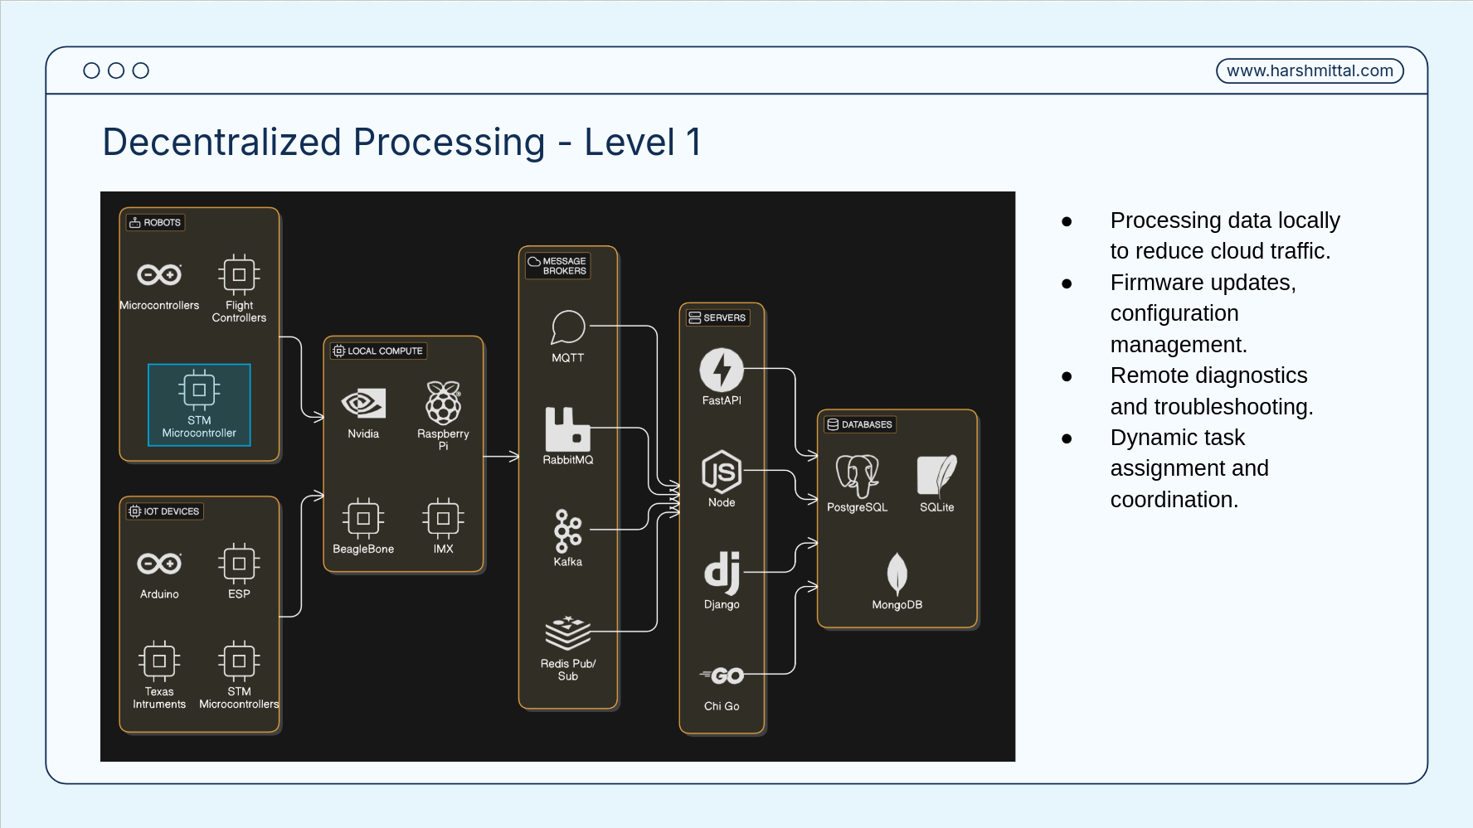This screenshot has height=828, width=1473.
Task: Select the highlighted STM Microcontroller node
Action: point(199,404)
